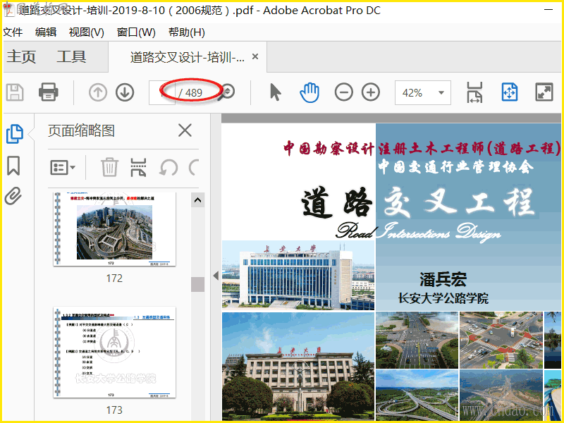This screenshot has width=564, height=423.
Task: Click page label 173 under thumbnail
Action: 114,410
